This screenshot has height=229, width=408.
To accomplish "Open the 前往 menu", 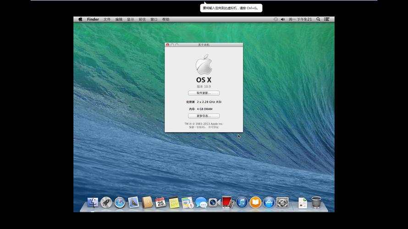I will point(142,19).
